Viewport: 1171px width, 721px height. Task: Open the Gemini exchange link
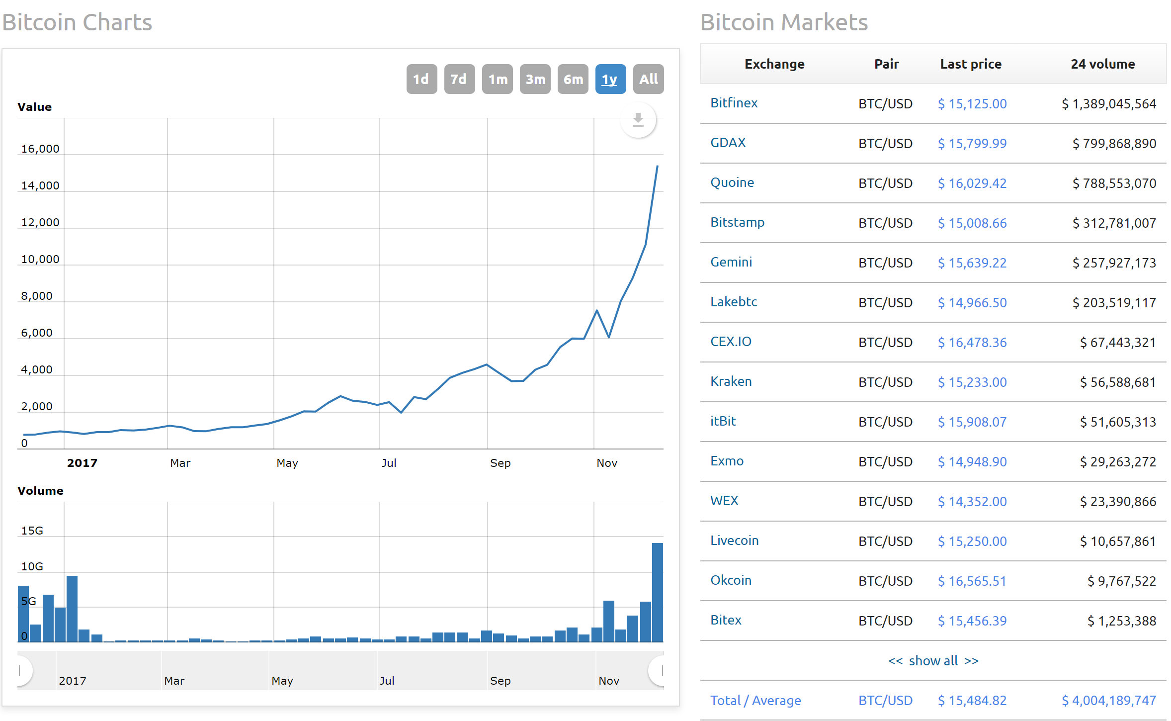731,262
